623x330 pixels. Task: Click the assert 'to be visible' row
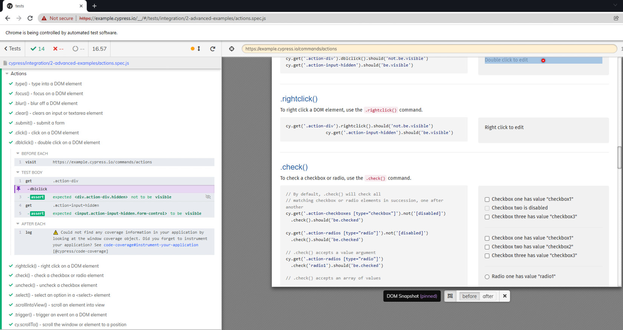pos(114,214)
